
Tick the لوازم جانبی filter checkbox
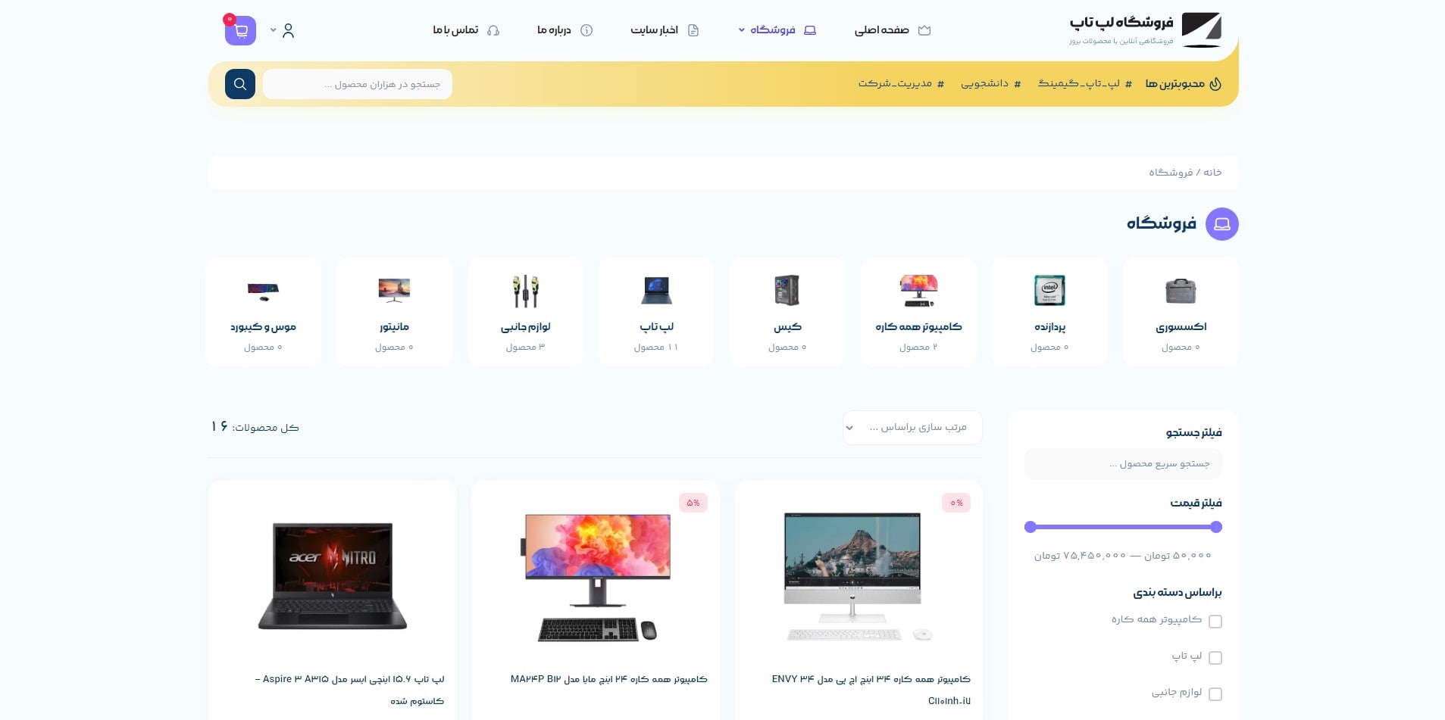click(x=1215, y=694)
